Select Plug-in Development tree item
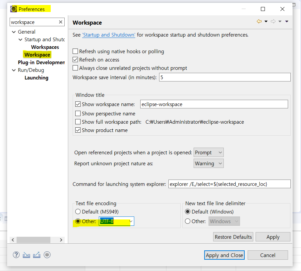Screen dimensions: 301x271 click(x=41, y=63)
